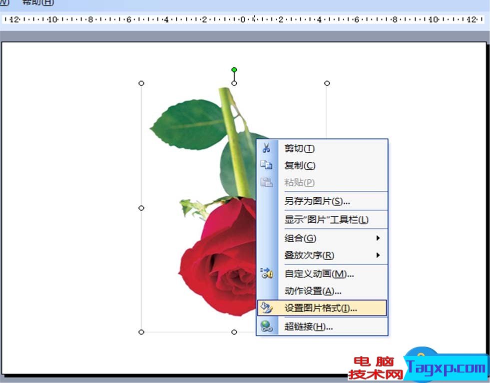Click the custom animation icon beside 自定义动画
Image resolution: width=490 pixels, height=383 pixels.
tap(266, 273)
